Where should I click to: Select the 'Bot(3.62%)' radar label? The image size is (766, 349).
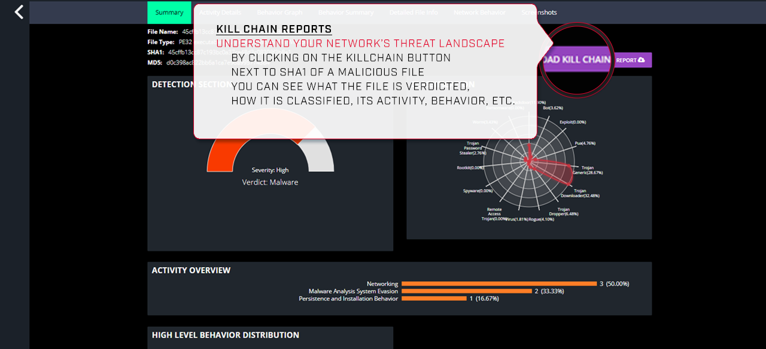pyautogui.click(x=553, y=108)
